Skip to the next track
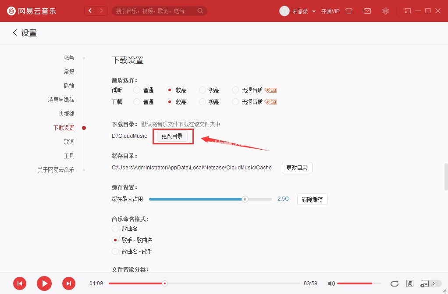Screen dimensions: 448x294 [x=68, y=283]
